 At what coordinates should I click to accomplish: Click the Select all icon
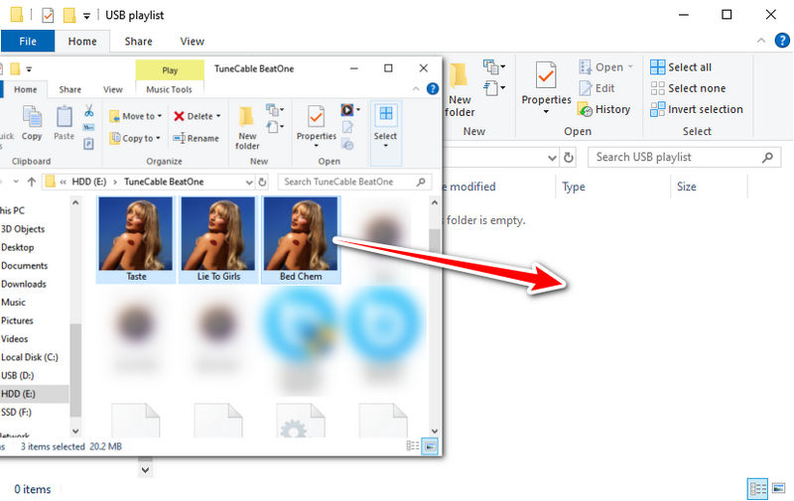[x=657, y=67]
